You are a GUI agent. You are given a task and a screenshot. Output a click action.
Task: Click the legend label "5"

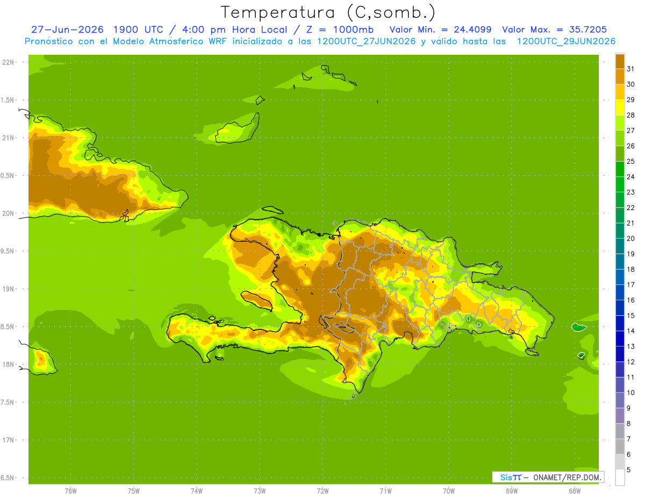[628, 470]
